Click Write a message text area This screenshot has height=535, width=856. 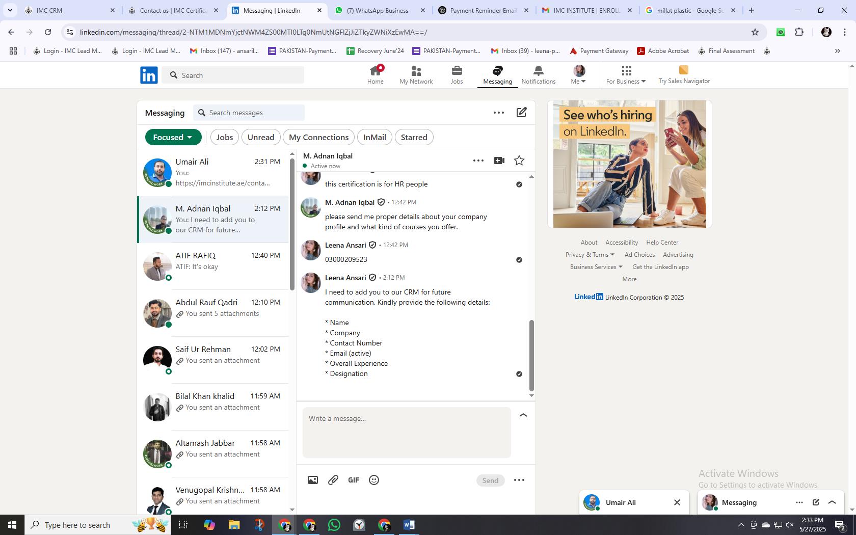[407, 433]
